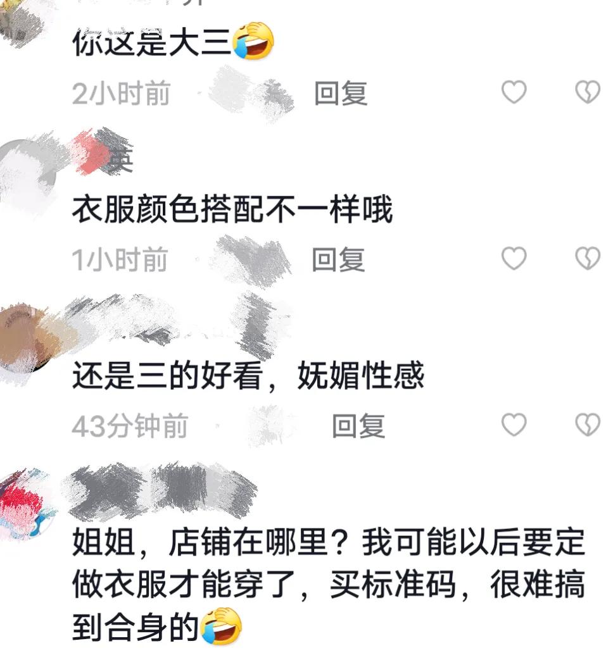Select comment text 还是三的好看，妩媚性感
Screen dimensions: 613x653
click(x=248, y=376)
